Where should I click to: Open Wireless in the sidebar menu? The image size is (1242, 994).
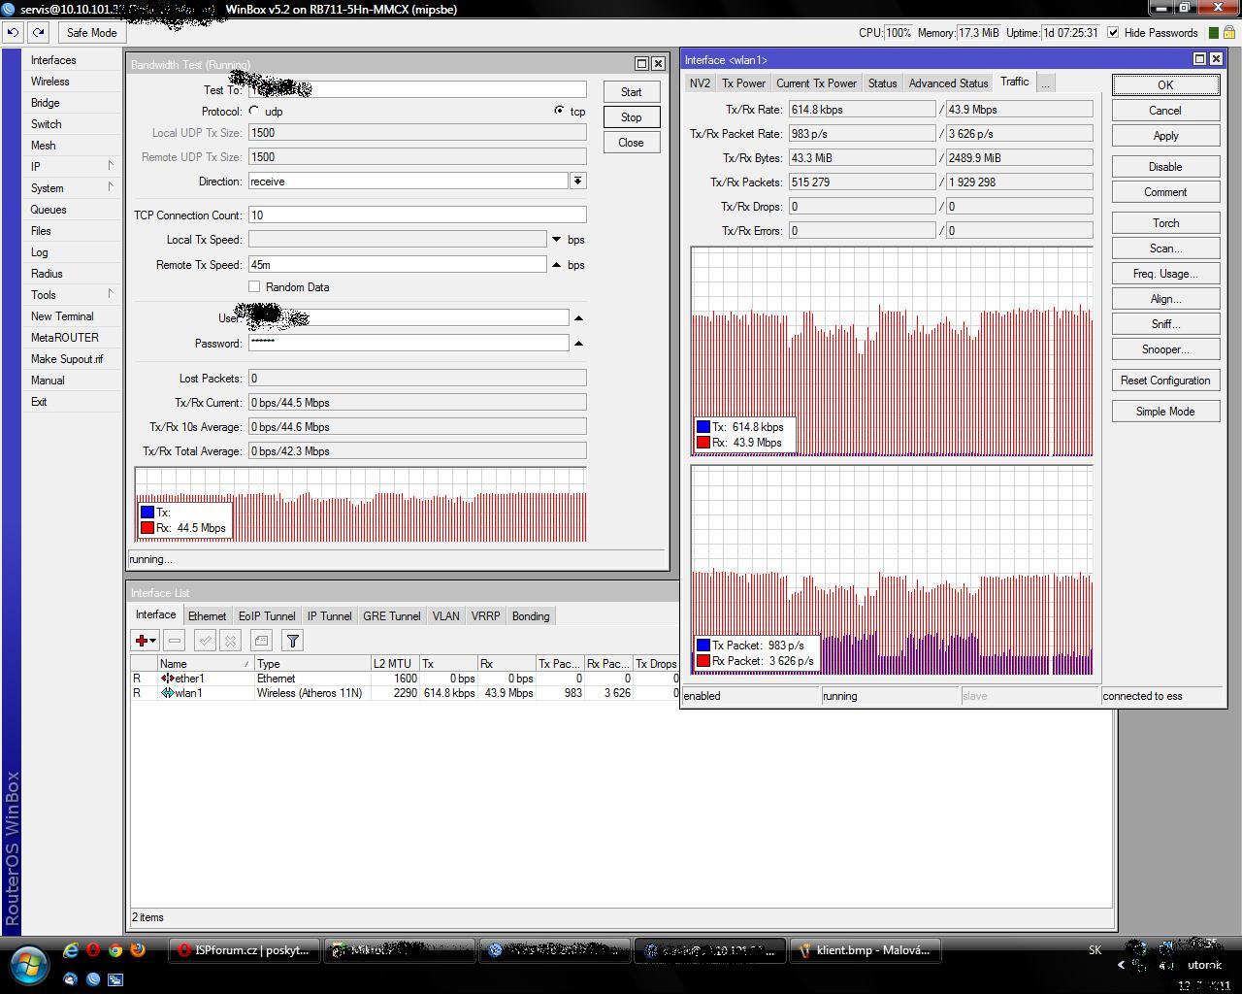(49, 82)
